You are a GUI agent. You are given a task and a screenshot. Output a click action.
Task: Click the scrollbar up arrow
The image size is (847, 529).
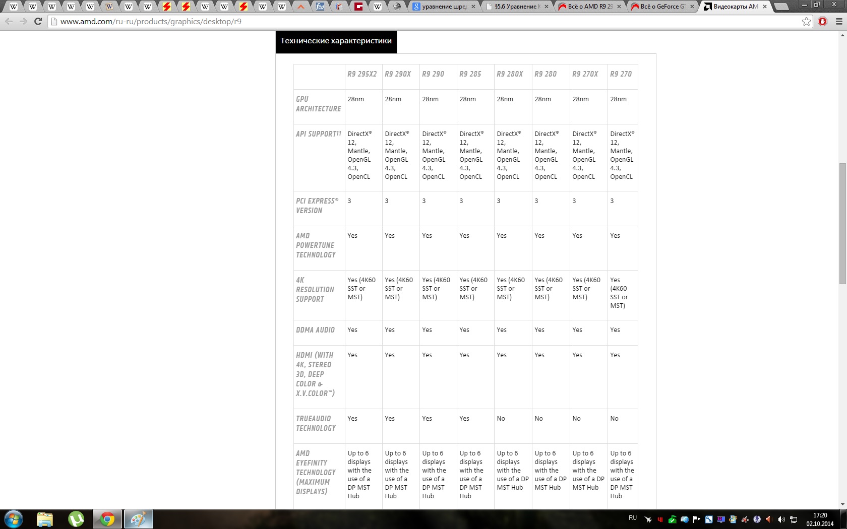pyautogui.click(x=842, y=35)
